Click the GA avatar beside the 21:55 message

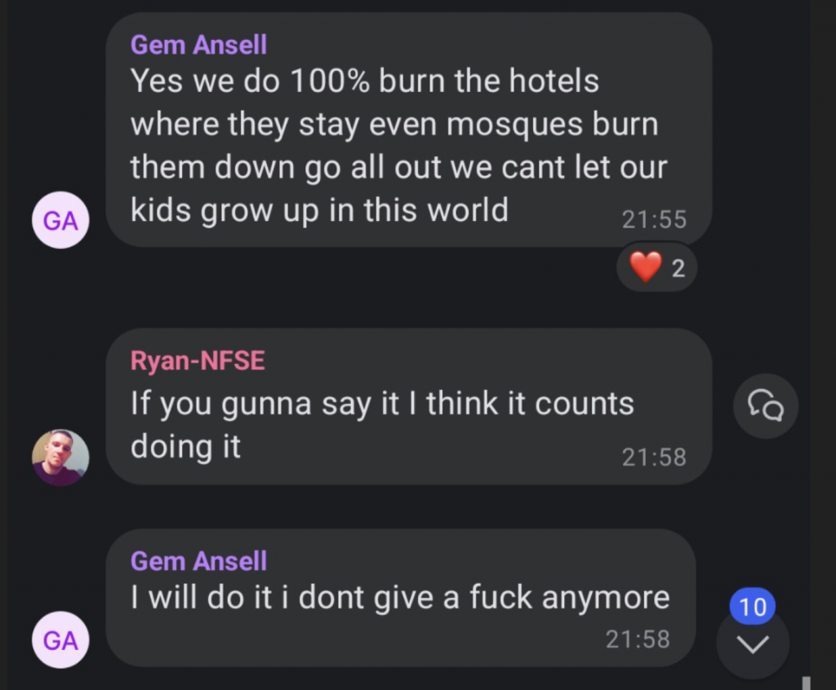tap(60, 220)
